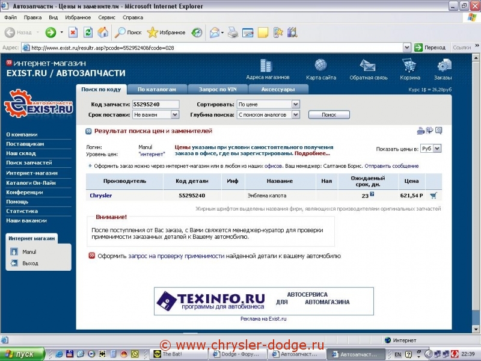
Task: Click the books with magnifier toolbar icon
Action: [292, 32]
